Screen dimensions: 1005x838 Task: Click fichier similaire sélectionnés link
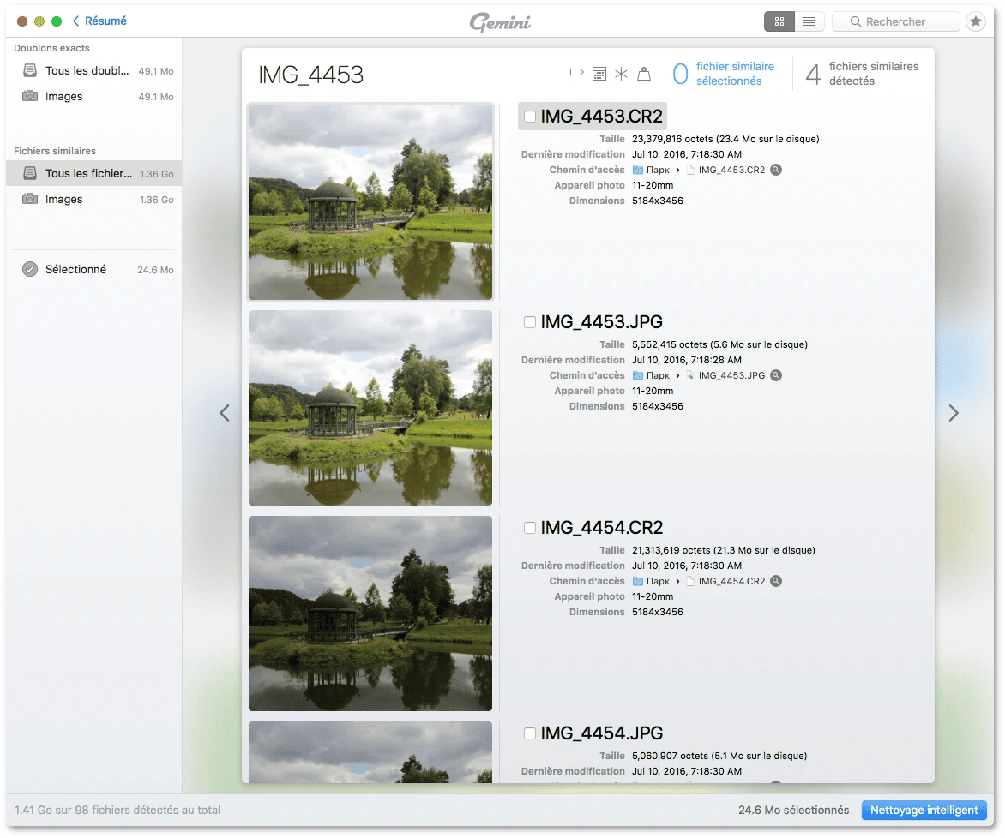(735, 74)
